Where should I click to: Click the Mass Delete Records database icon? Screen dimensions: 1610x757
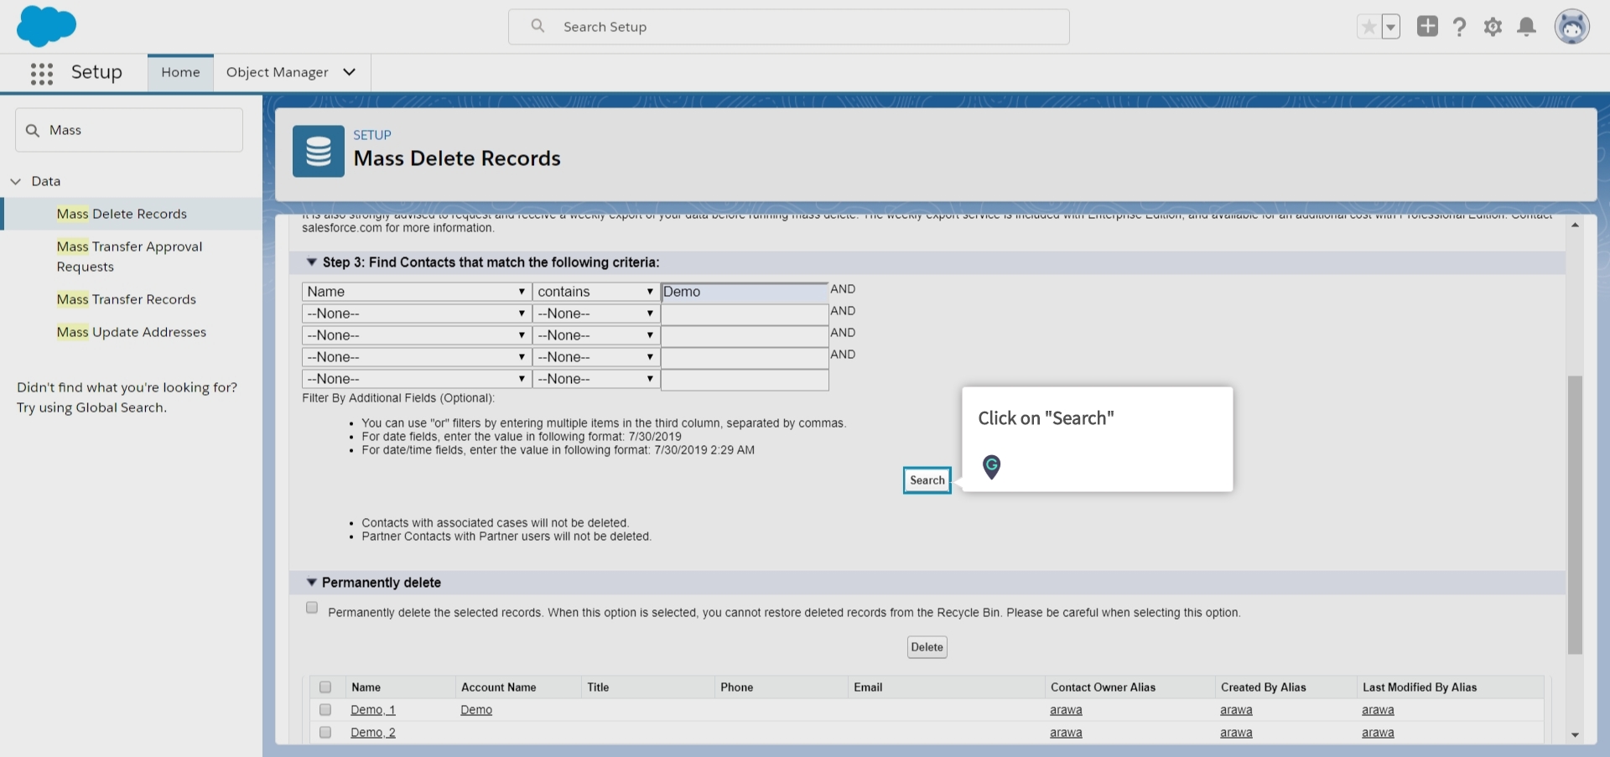click(317, 151)
